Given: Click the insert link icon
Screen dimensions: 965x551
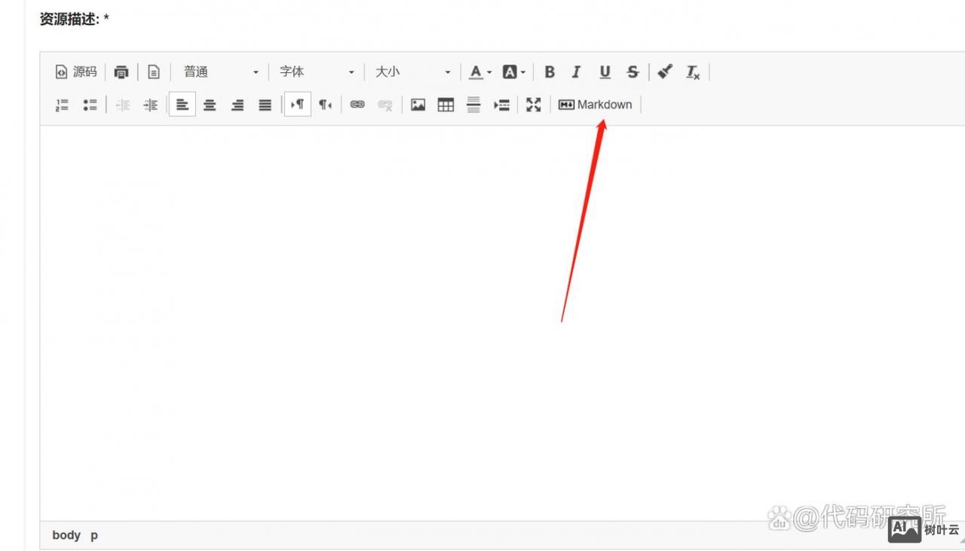Looking at the screenshot, I should pos(357,105).
